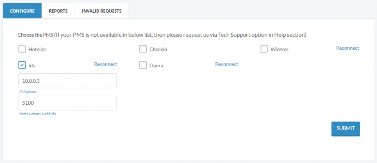Open the Invalid Requests tab
Screen dimensions: 377x163
102,11
